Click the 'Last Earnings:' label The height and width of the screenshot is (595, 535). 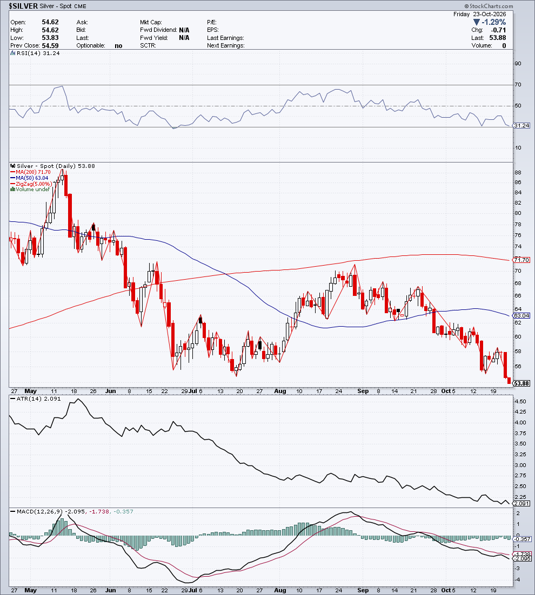pos(225,38)
